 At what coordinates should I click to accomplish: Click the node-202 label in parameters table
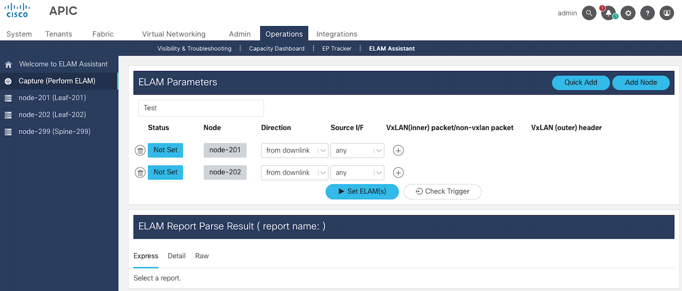[x=225, y=172]
